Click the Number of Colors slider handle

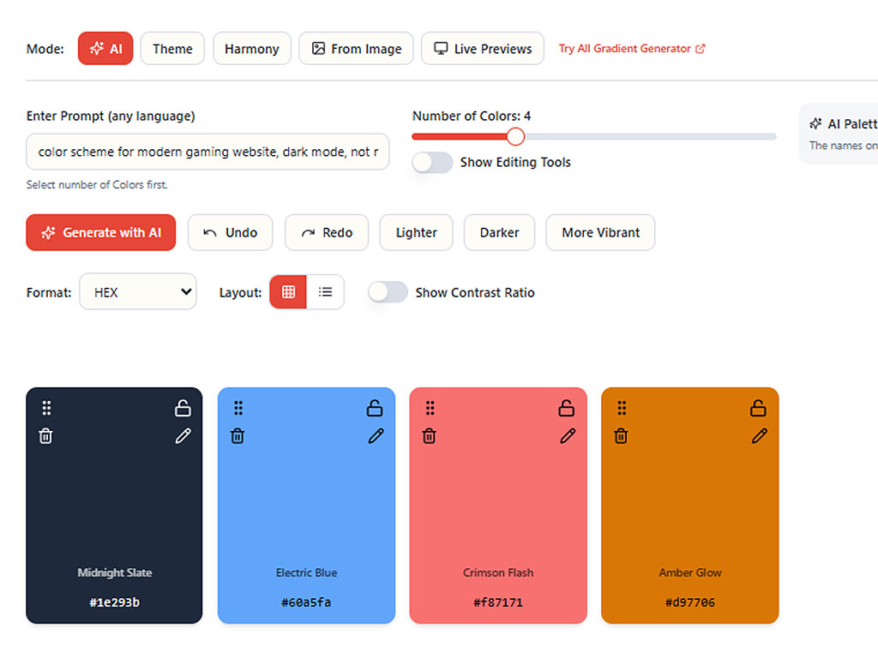(x=515, y=136)
